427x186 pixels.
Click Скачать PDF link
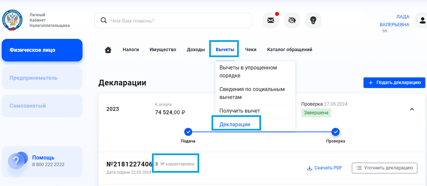pos(325,168)
